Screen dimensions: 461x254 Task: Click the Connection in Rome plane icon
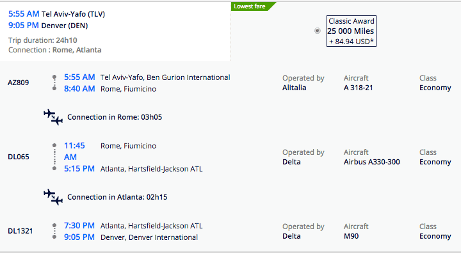(x=53, y=117)
